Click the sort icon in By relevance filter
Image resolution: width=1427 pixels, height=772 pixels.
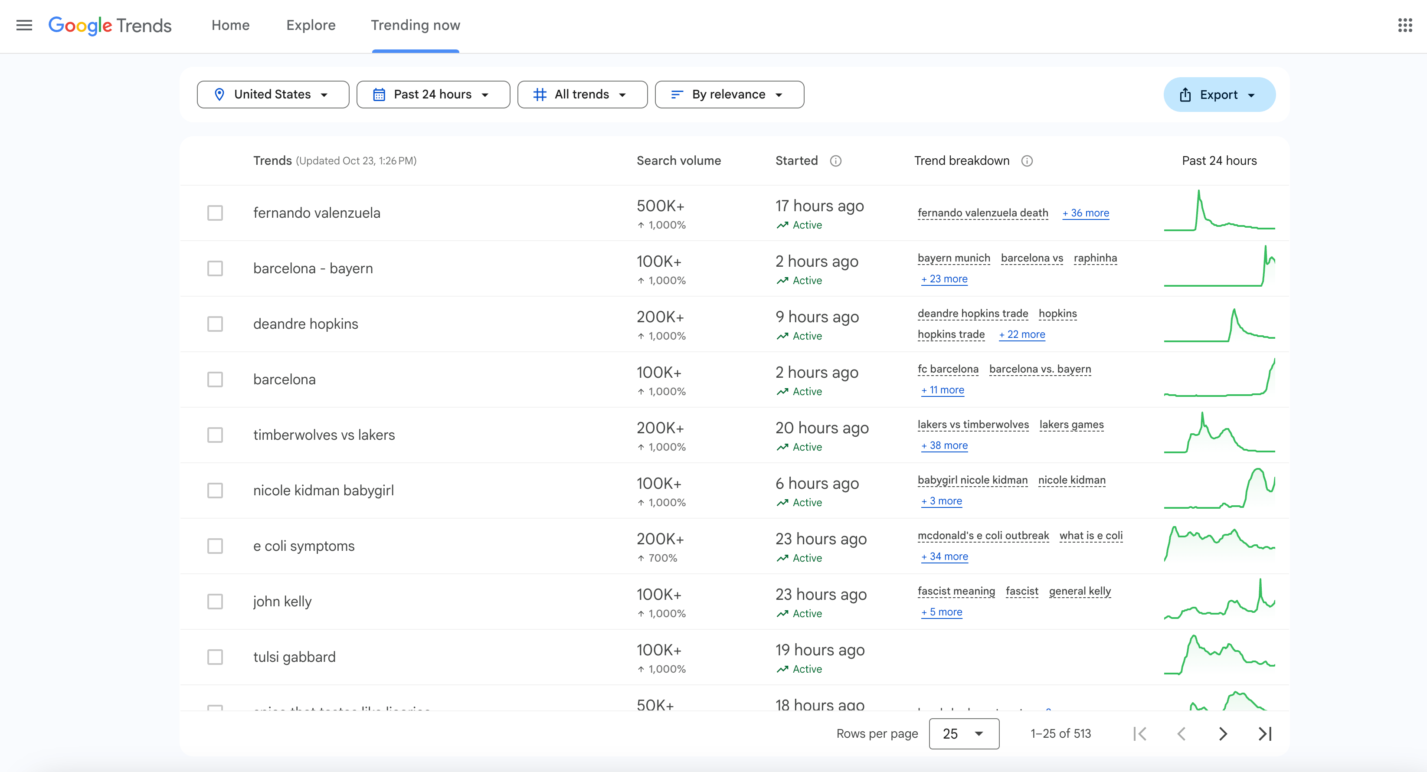tap(676, 95)
